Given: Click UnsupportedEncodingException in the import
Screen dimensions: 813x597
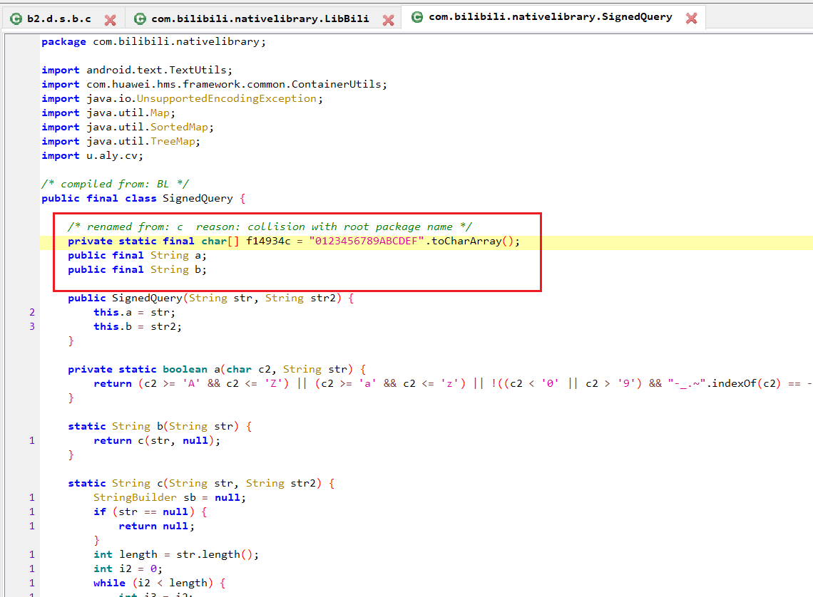Looking at the screenshot, I should tap(227, 98).
